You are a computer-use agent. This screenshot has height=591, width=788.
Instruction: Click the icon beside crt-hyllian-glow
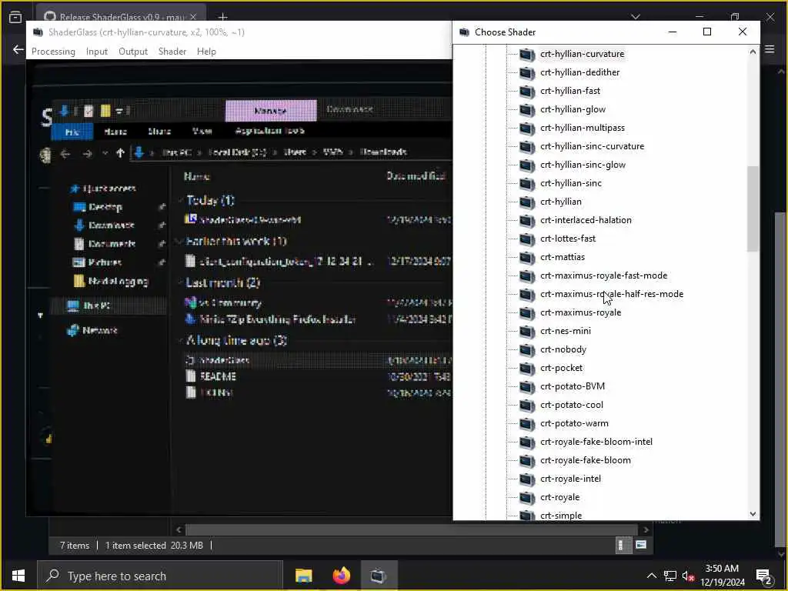(x=526, y=109)
